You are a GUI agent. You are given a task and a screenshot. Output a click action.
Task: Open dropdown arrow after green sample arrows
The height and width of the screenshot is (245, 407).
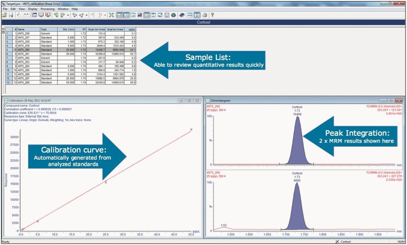(x=68, y=15)
